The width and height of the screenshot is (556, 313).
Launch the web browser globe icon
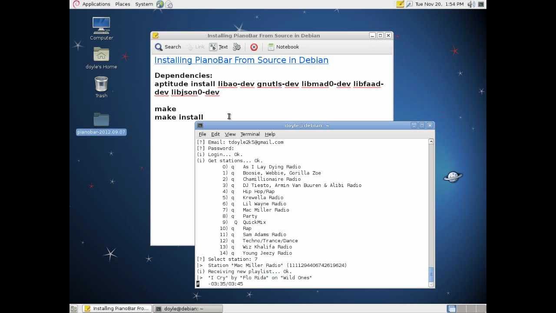coord(160,4)
